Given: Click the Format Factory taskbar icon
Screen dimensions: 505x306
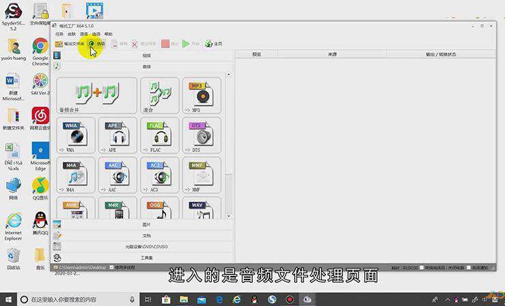Looking at the screenshot, I should click(x=307, y=300).
